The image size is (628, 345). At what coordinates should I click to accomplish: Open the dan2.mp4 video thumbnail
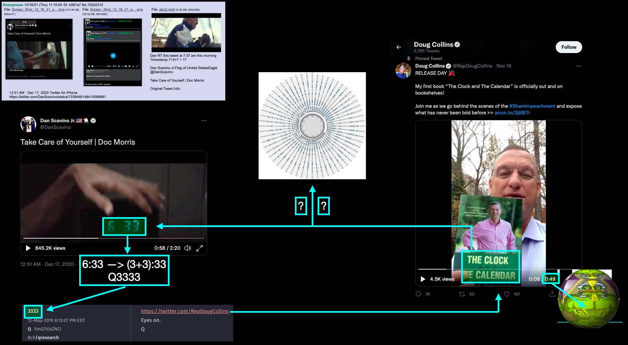[186, 33]
